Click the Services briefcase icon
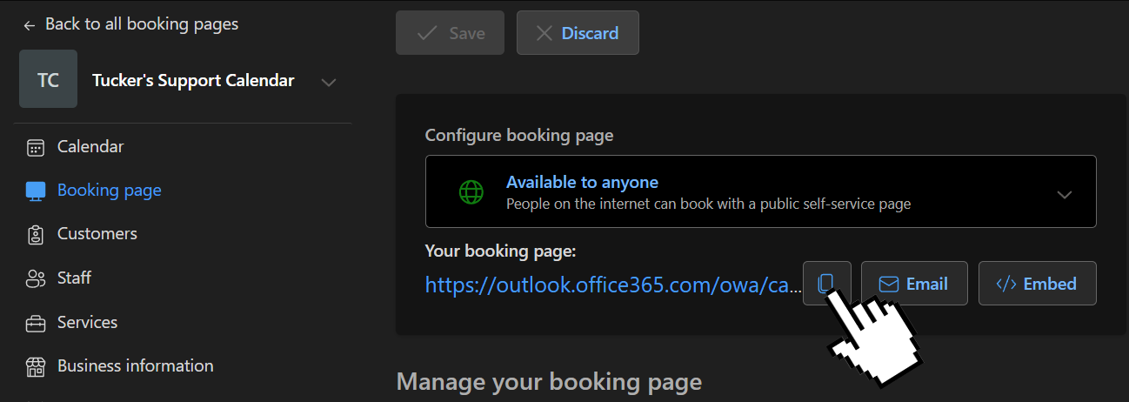This screenshot has width=1129, height=402. click(36, 323)
